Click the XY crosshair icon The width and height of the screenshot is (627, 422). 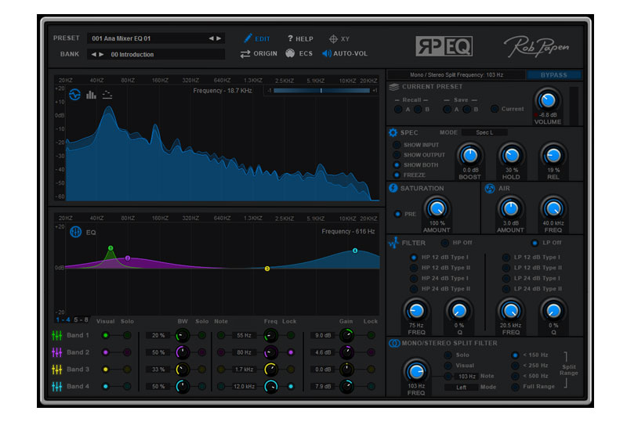pyautogui.click(x=333, y=38)
